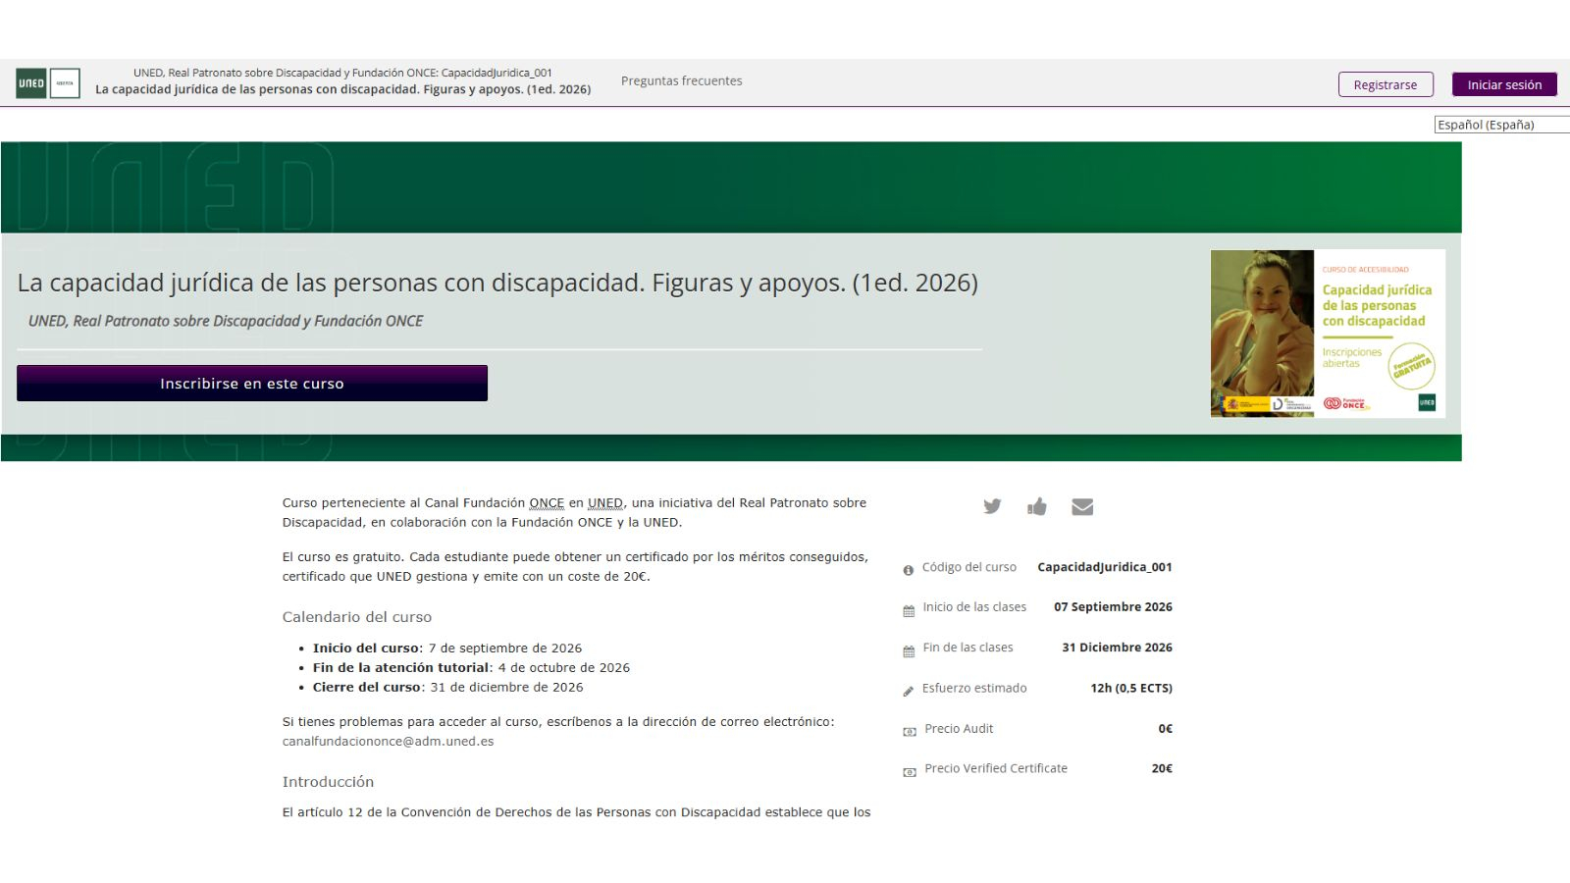Click the Calendario del curso heading
The height and width of the screenshot is (883, 1570).
[x=357, y=616]
